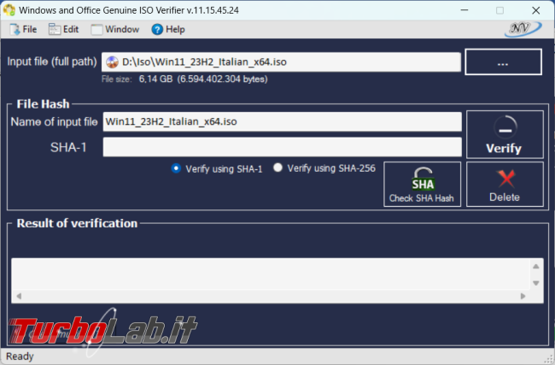Select Verify using SHA-1 option
This screenshot has height=365, width=555.
click(x=217, y=168)
